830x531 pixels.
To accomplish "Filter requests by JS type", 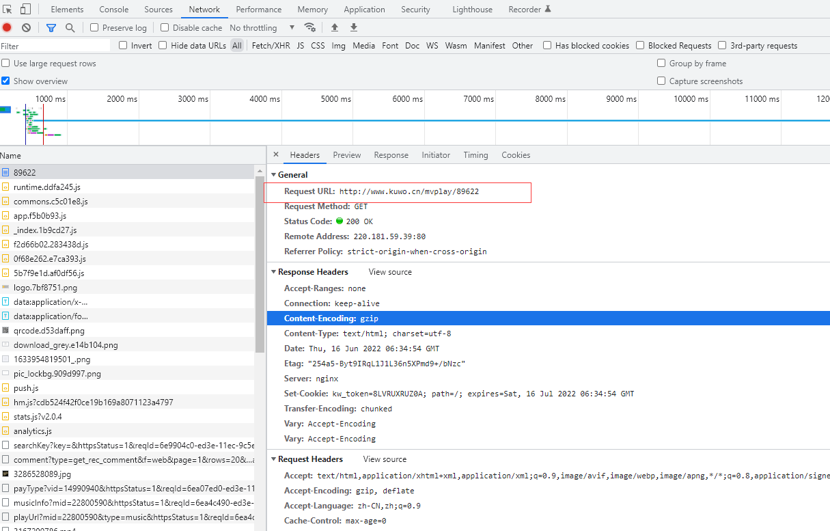I will (x=301, y=46).
